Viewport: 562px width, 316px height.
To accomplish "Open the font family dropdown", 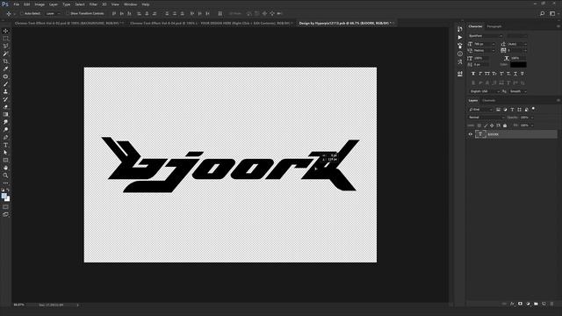I will point(486,36).
